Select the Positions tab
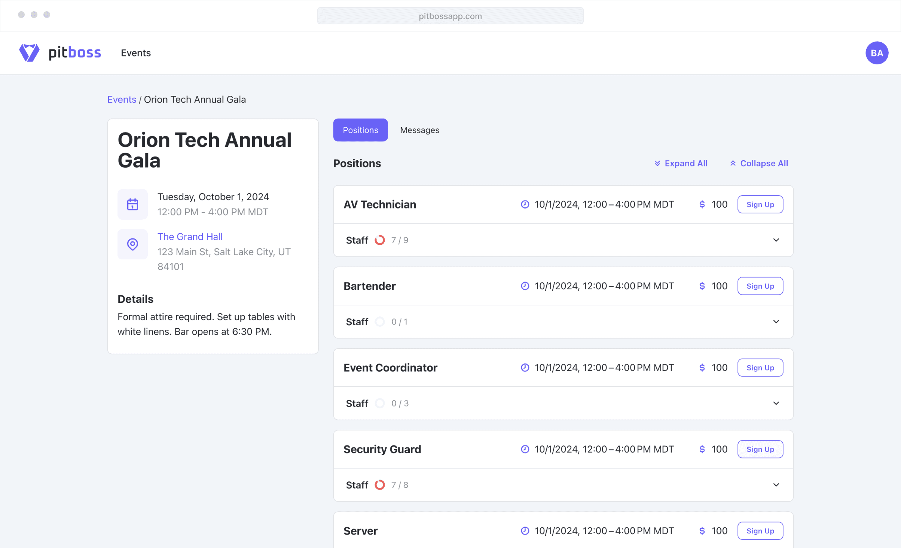This screenshot has height=548, width=901. point(360,130)
